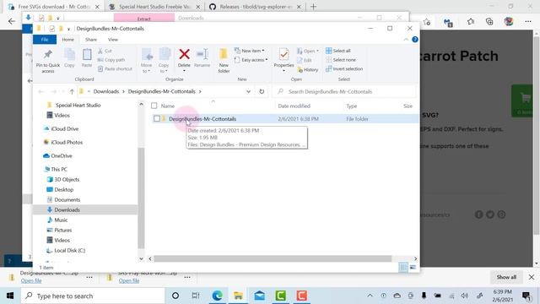The width and height of the screenshot is (540, 304).
Task: Create a New folder from ribbon
Action: tap(224, 61)
